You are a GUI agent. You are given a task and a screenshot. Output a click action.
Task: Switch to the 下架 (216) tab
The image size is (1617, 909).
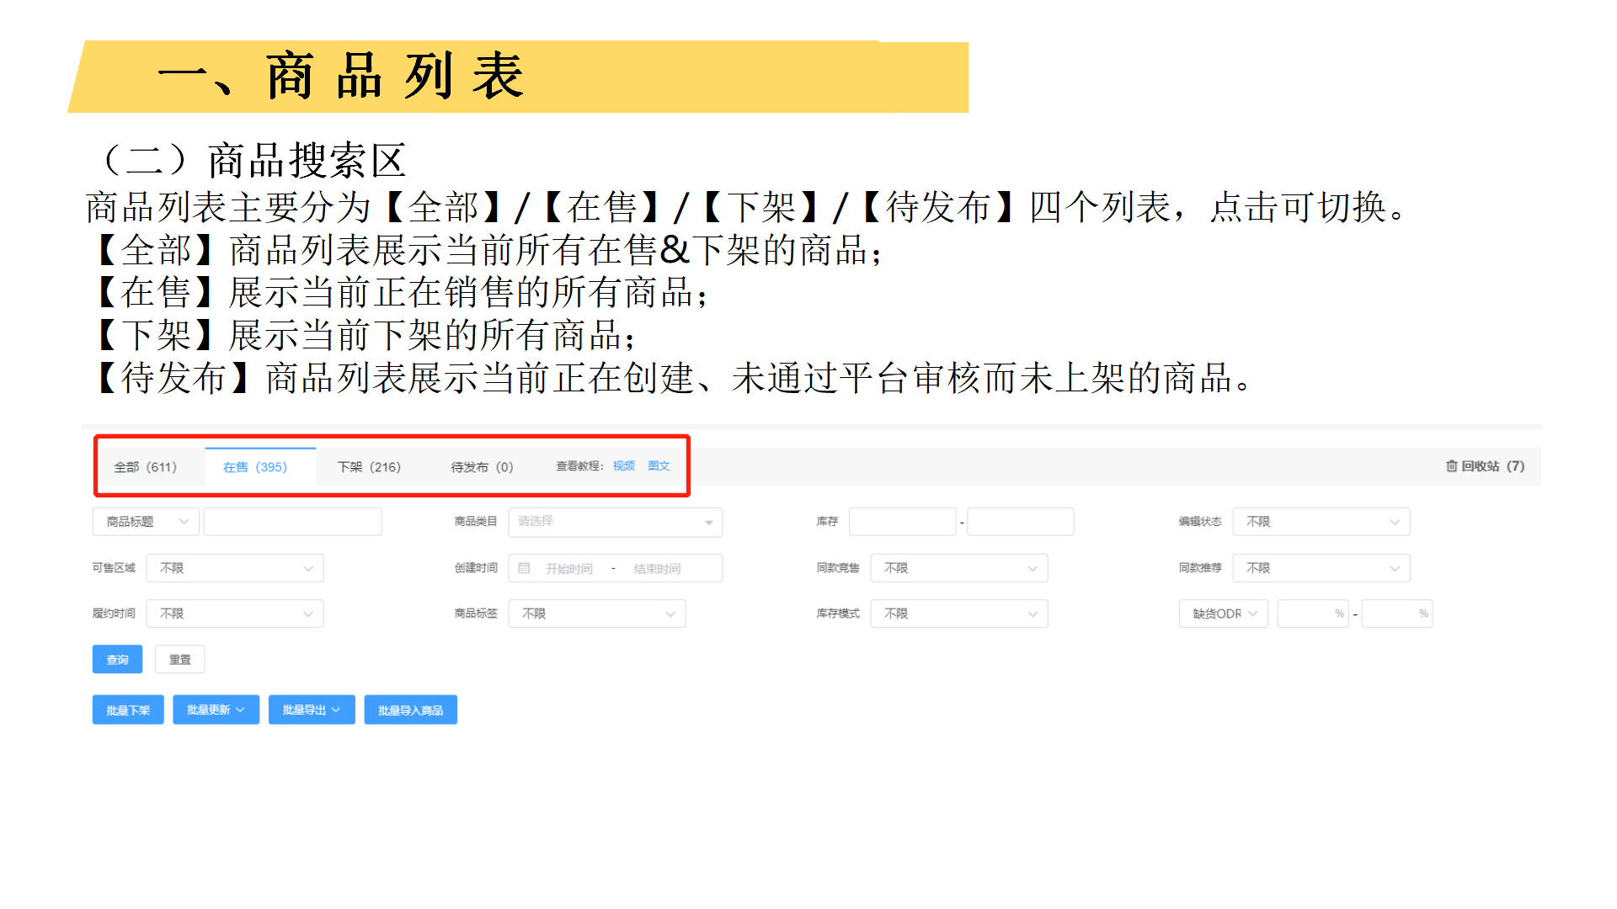tap(369, 466)
